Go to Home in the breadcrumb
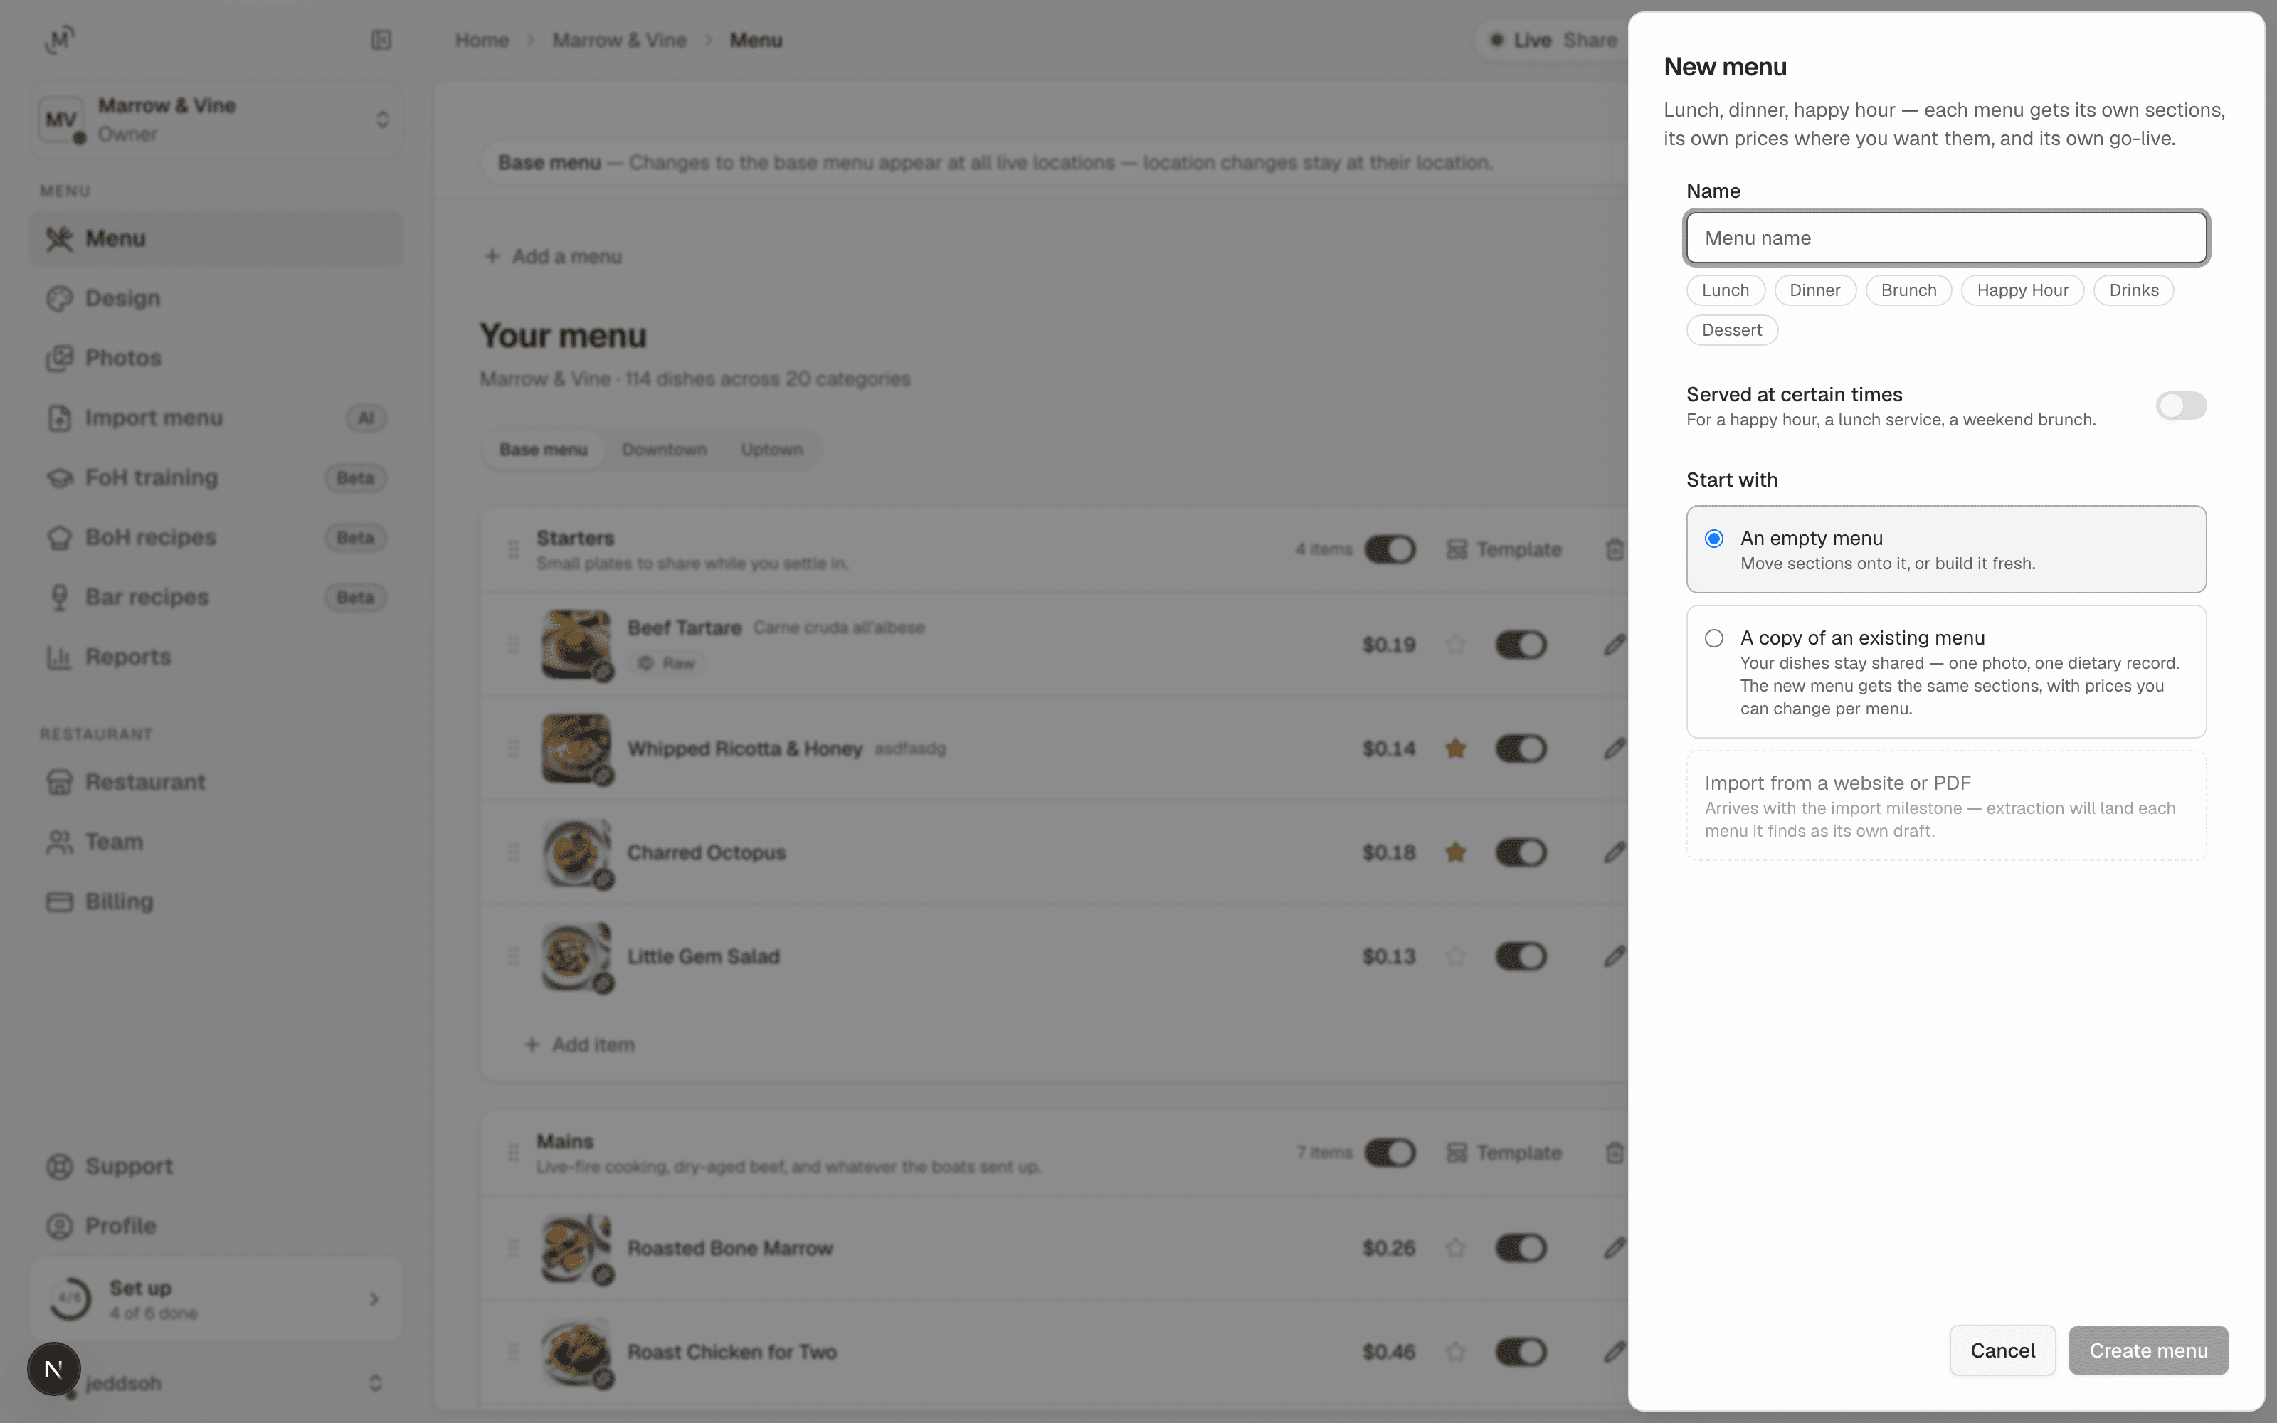Viewport: 2277px width, 1423px height. [x=482, y=41]
